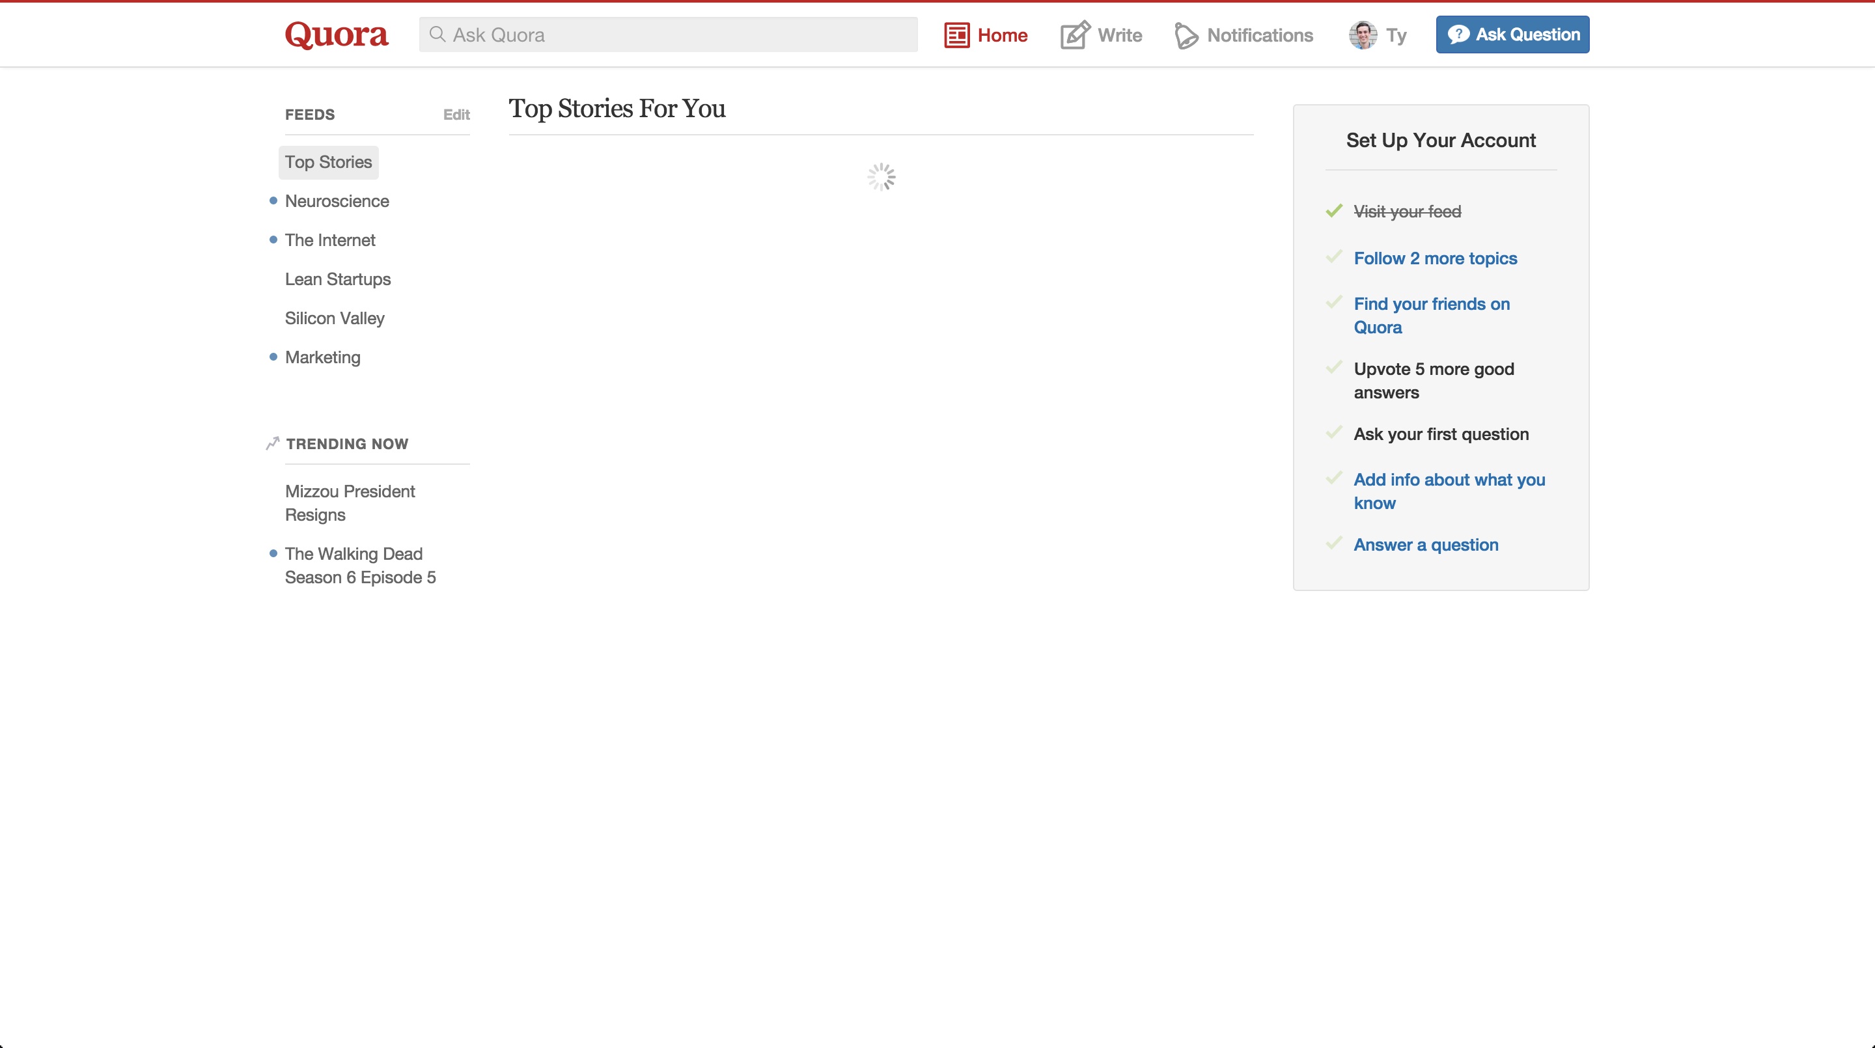Click Set Up Your Account heading
Viewport: 1875px width, 1048px height.
pyautogui.click(x=1441, y=141)
